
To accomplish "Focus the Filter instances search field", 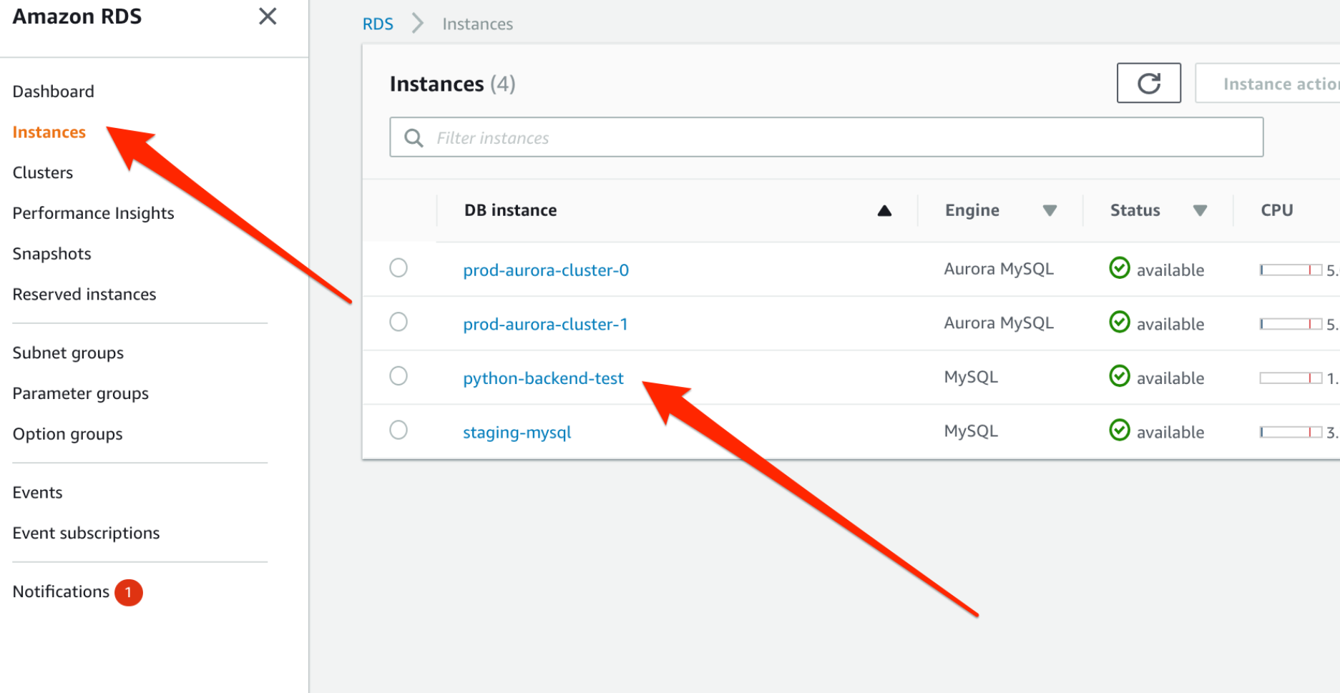I will pos(826,137).
